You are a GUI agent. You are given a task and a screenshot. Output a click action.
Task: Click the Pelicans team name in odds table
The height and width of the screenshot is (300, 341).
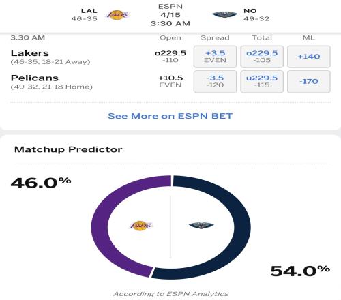pyautogui.click(x=35, y=78)
